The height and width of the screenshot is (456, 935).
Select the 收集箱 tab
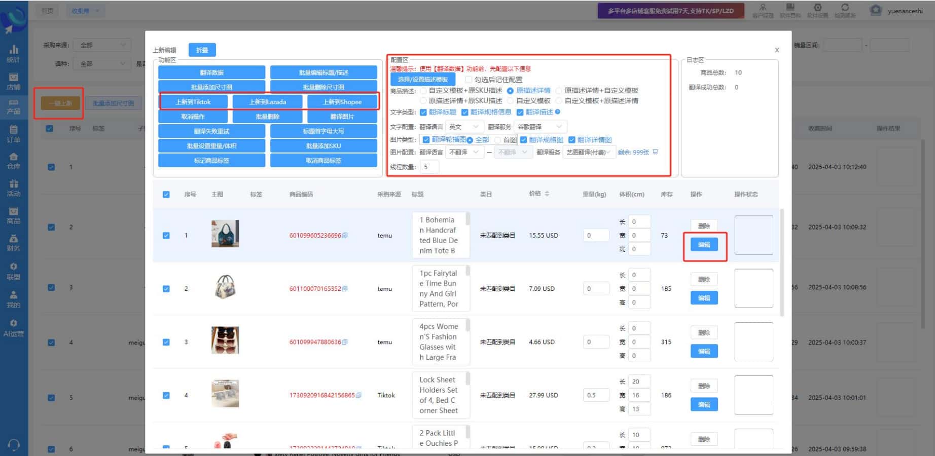[80, 11]
